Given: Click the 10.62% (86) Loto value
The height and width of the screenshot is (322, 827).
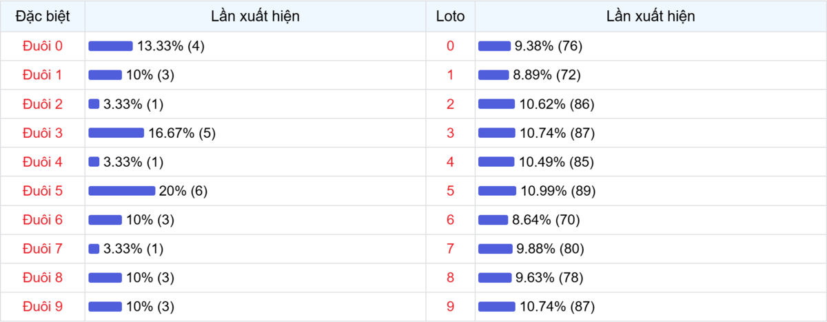Looking at the screenshot, I should (557, 104).
